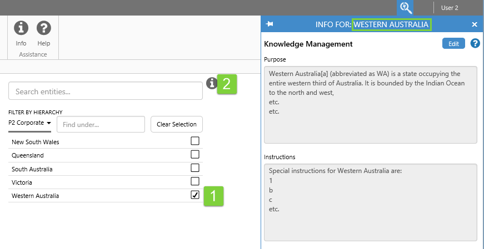Viewport: 484px width, 249px height.
Task: Click the Help question mark icon in ribbon
Action: 44,28
